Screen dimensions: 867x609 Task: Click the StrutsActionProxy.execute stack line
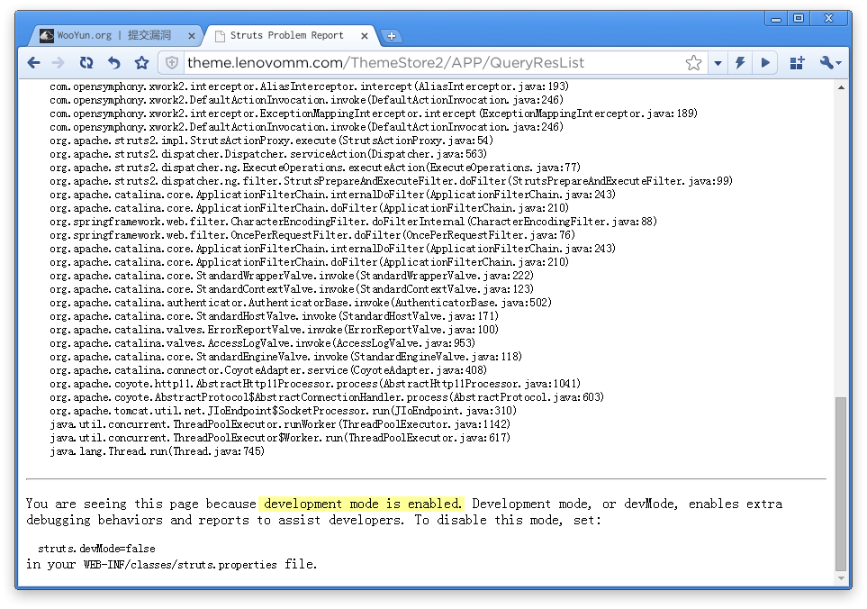[271, 141]
